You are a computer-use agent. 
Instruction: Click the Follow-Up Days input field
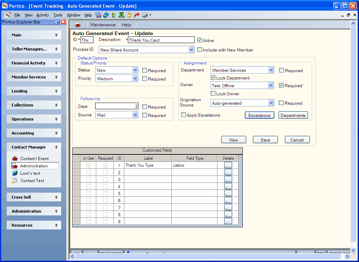(x=117, y=106)
